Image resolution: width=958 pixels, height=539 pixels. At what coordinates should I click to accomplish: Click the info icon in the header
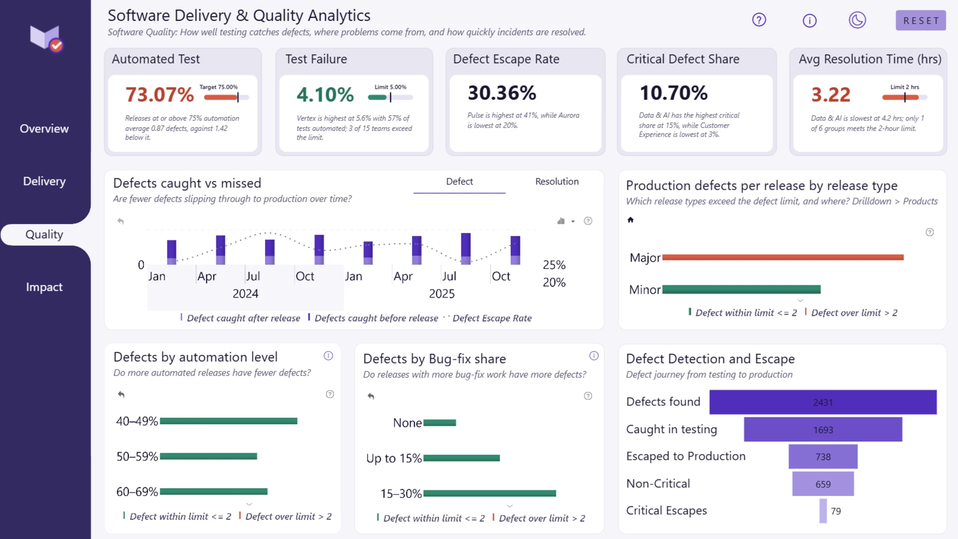click(809, 20)
